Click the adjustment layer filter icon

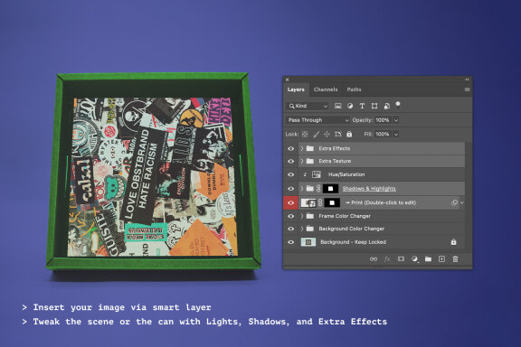coord(350,106)
